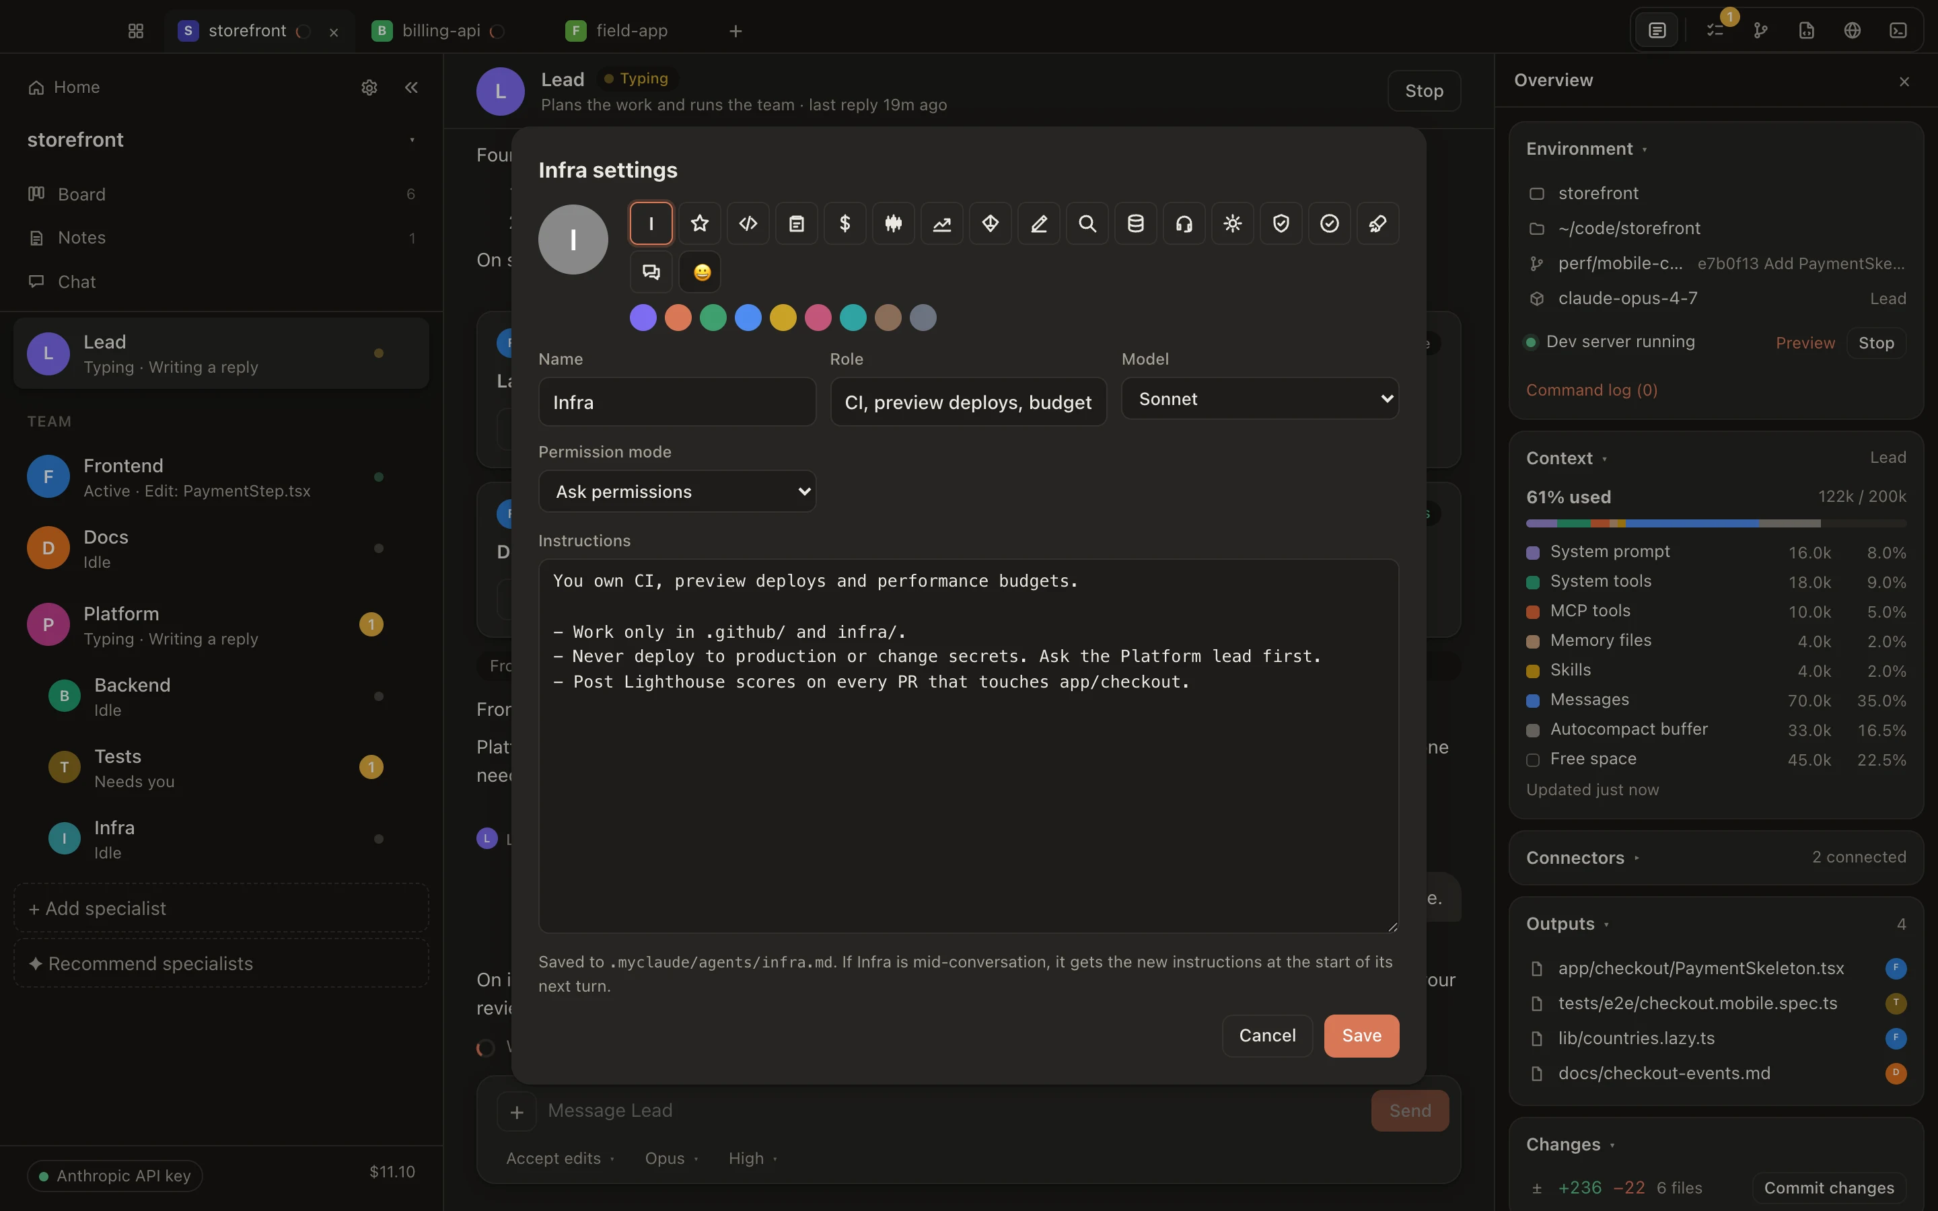Open the Opus model picker in composer
This screenshot has width=1938, height=1211.
(x=671, y=1158)
